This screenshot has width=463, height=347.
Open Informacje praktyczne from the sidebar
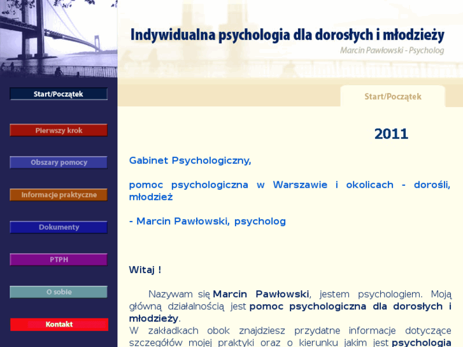coord(59,195)
